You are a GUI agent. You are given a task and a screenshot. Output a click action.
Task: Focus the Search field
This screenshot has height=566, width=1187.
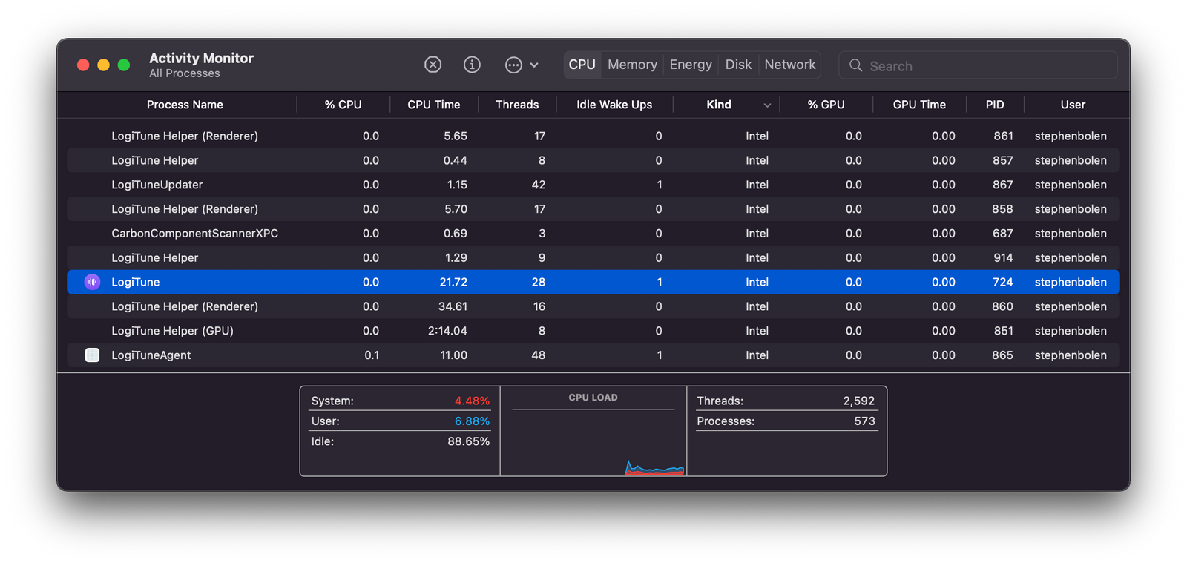(978, 65)
